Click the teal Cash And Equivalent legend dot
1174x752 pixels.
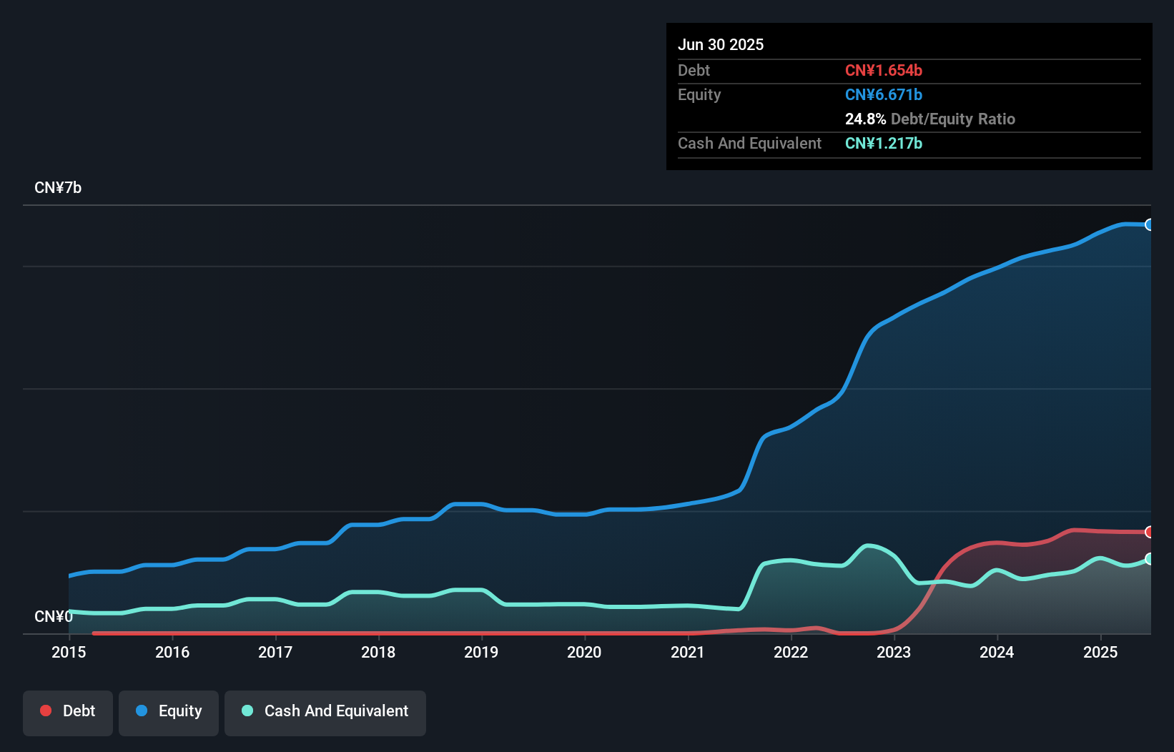pyautogui.click(x=247, y=711)
